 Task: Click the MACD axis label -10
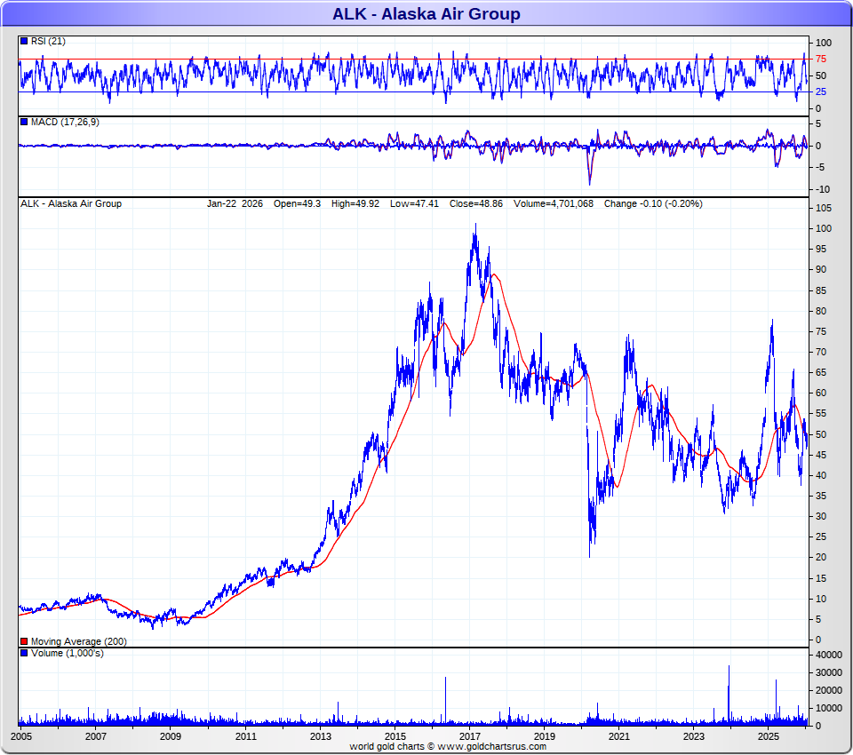click(x=822, y=189)
